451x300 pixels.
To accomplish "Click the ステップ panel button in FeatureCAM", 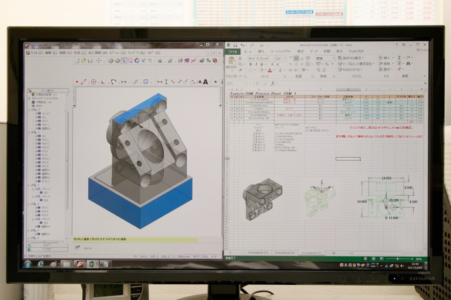I will click(x=48, y=245).
